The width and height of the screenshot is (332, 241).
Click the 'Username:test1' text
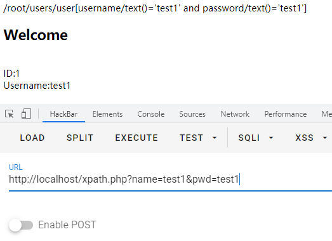[37, 86]
